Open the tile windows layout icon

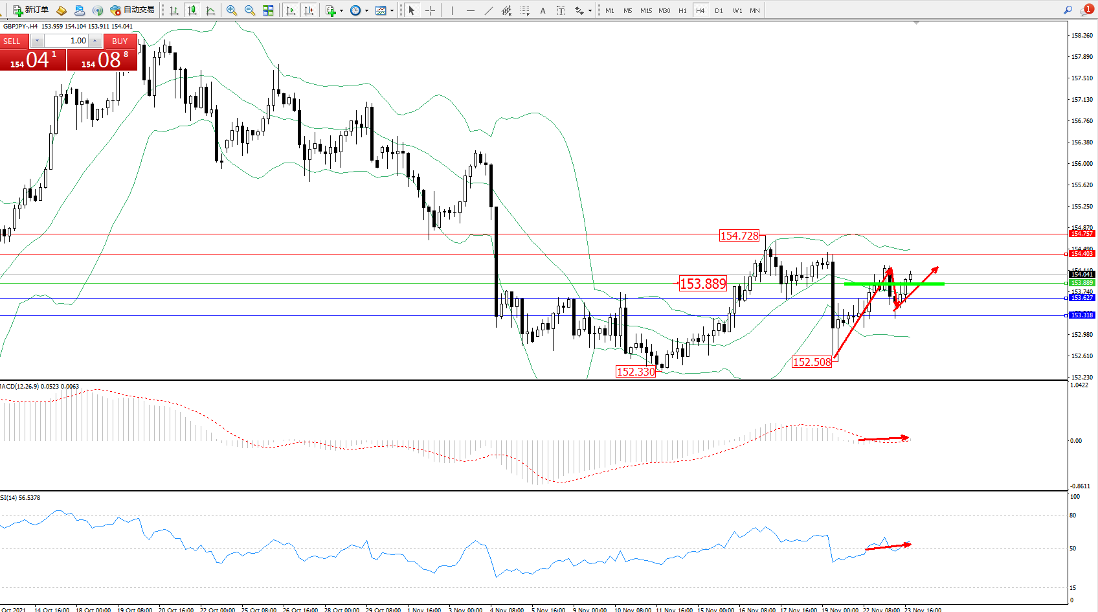[268, 10]
